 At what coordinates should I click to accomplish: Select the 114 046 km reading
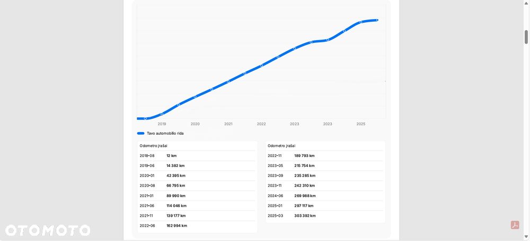pyautogui.click(x=176, y=206)
